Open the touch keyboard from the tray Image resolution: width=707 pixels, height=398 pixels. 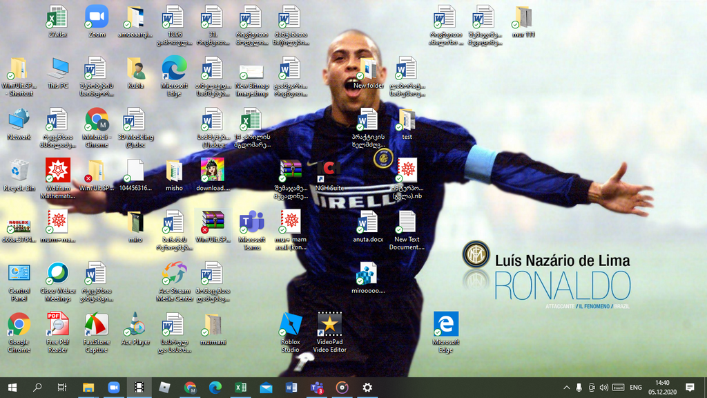pos(618,388)
